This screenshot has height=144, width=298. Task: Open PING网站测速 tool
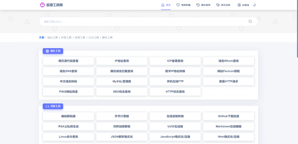68,92
